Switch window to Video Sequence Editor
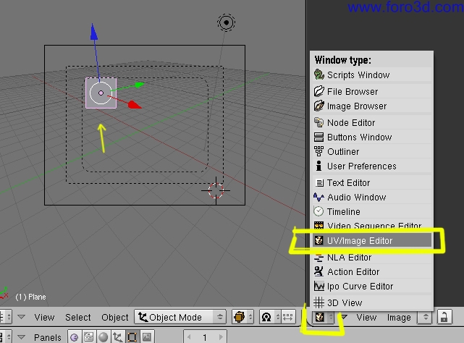 [x=372, y=226]
